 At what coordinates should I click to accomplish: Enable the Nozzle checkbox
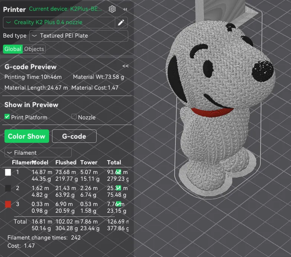74,117
